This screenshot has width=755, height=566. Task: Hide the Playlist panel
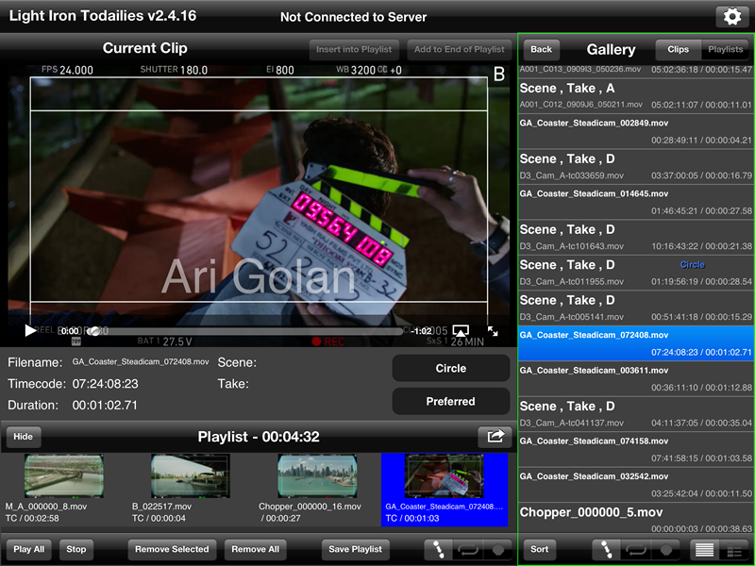[23, 437]
